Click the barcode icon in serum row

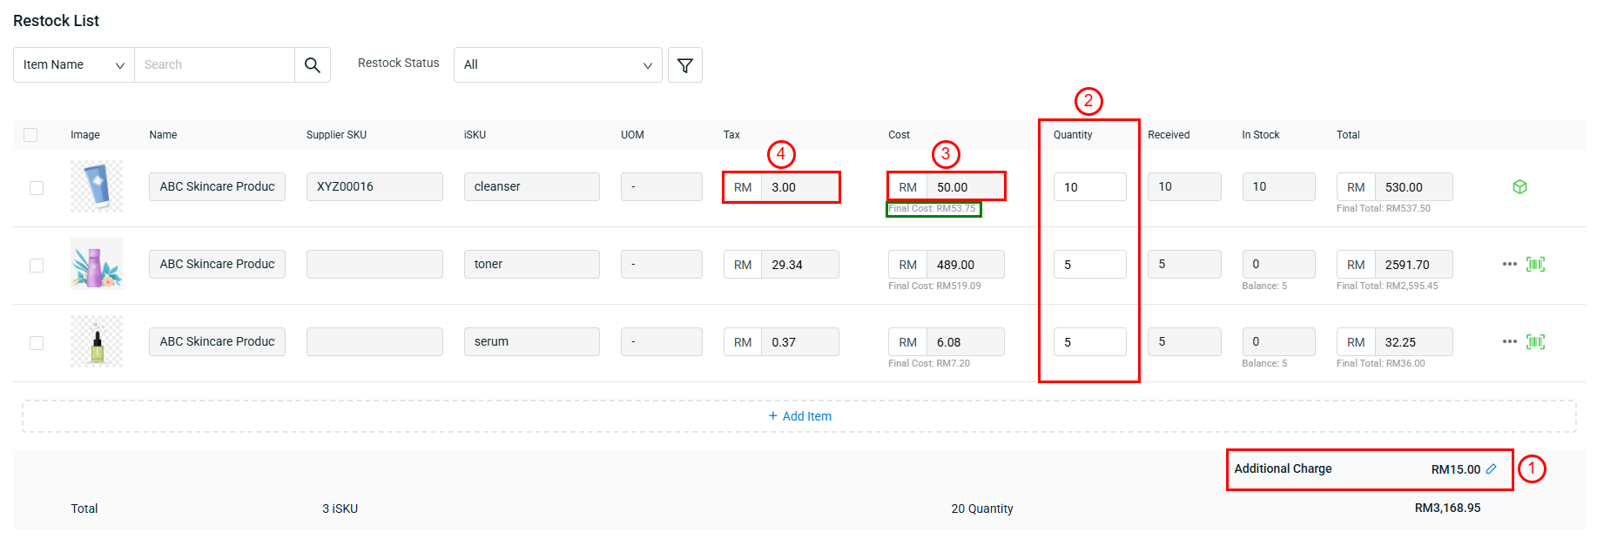click(x=1535, y=341)
